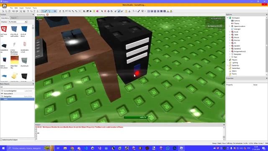Select the arrow pointer selection tool

pos(102,11)
